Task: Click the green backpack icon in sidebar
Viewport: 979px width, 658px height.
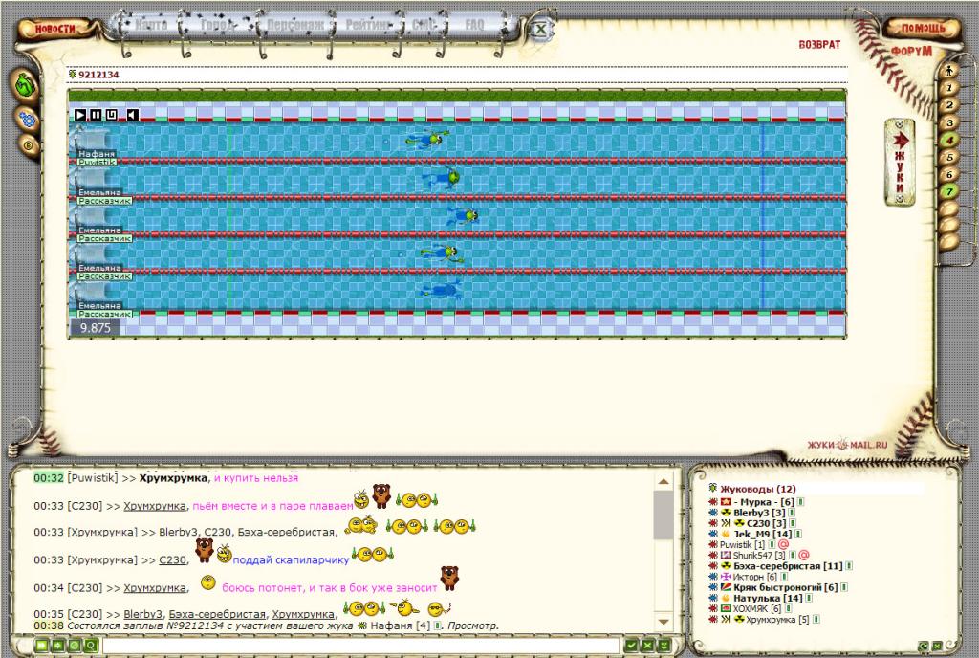Action: click(25, 85)
